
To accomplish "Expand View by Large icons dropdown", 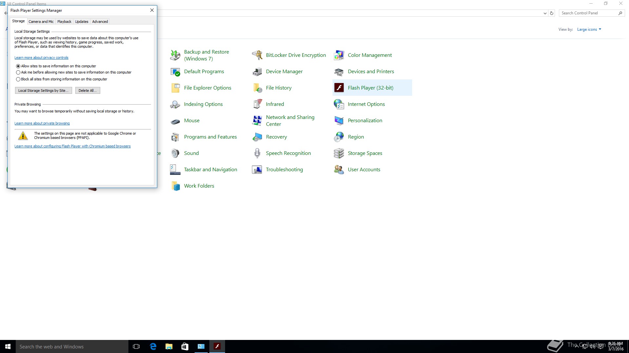I will click(x=589, y=29).
